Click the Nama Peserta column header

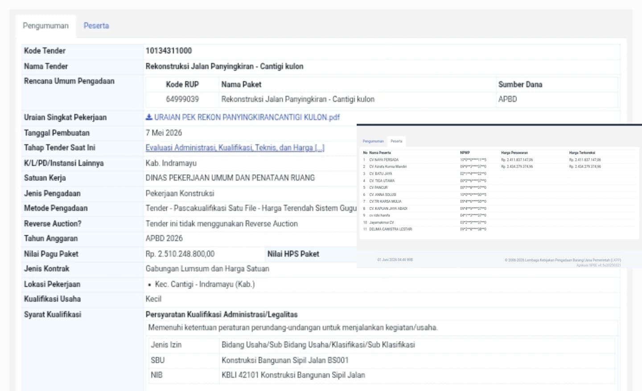tap(380, 153)
